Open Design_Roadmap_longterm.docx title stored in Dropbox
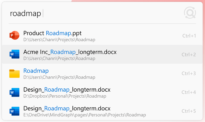 coord(67,90)
